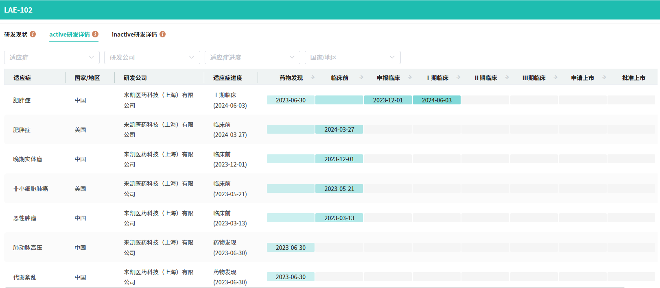The width and height of the screenshot is (660, 288).
Task: Switch to the 研发现状 tab
Action: [16, 35]
